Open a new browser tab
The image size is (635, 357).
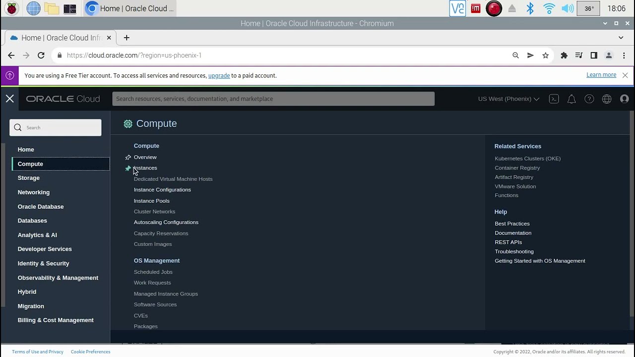click(x=127, y=38)
